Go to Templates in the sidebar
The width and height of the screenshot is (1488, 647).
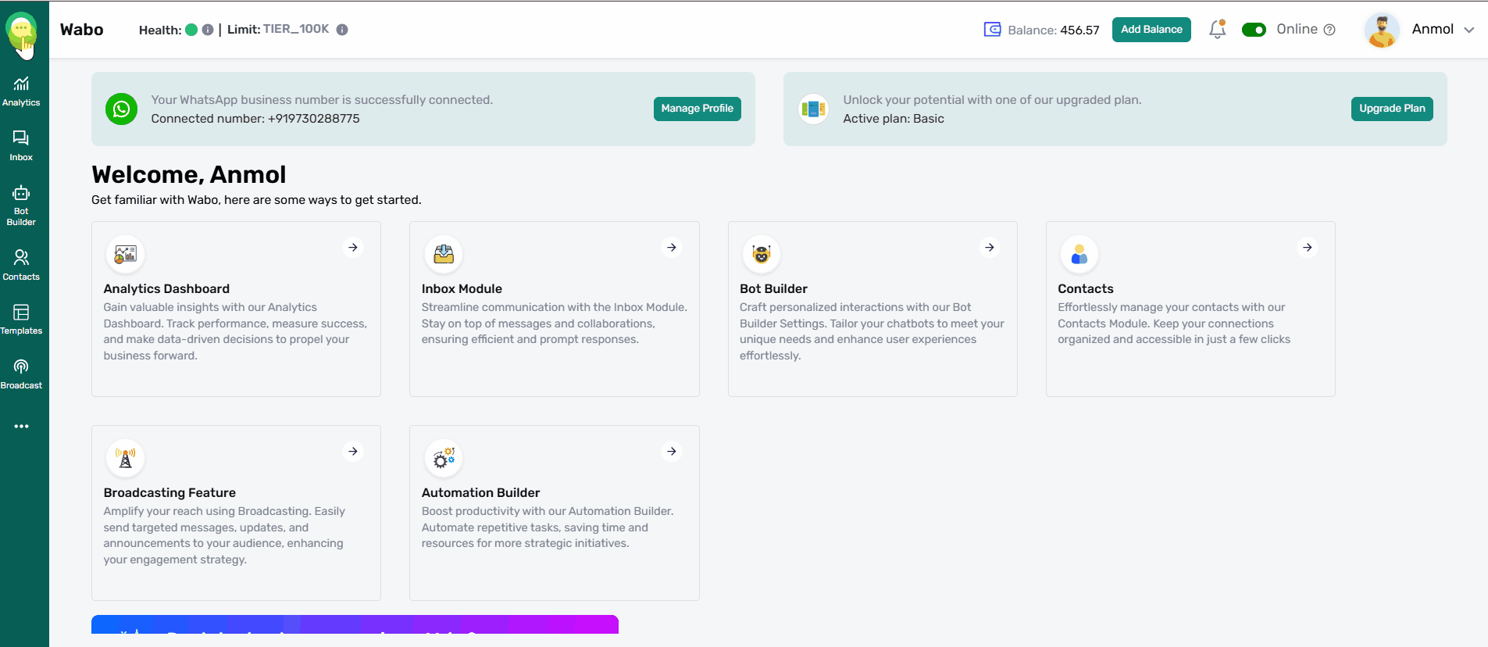[21, 319]
